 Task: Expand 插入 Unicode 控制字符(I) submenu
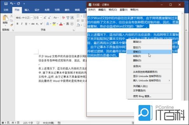[x=150, y=81]
